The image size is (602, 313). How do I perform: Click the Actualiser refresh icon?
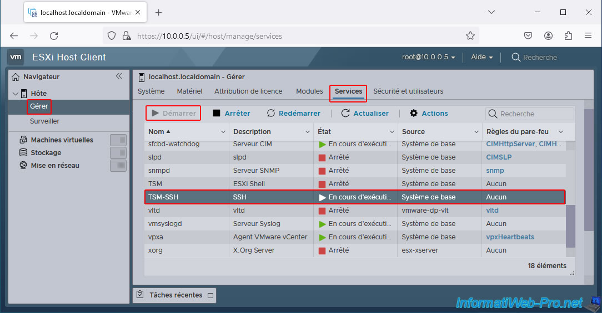pyautogui.click(x=345, y=114)
